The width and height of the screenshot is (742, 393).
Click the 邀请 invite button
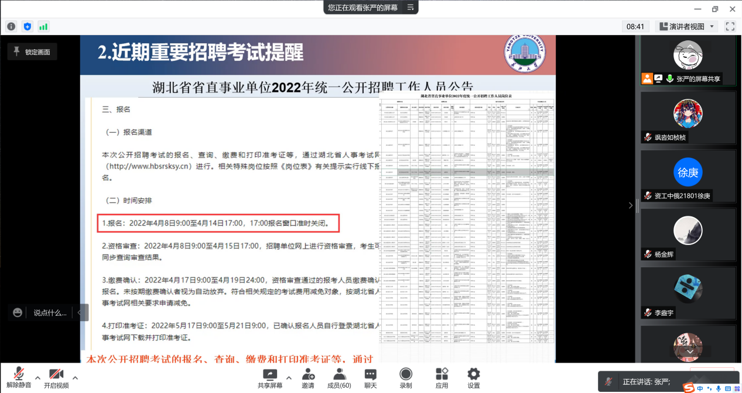(307, 377)
